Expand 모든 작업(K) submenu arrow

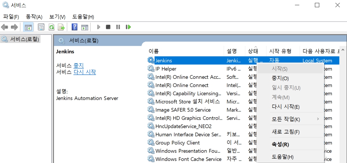318,119
